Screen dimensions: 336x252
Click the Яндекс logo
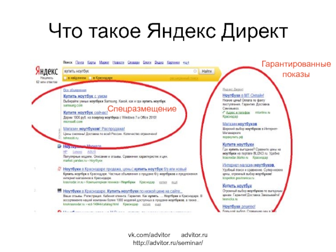point(47,71)
